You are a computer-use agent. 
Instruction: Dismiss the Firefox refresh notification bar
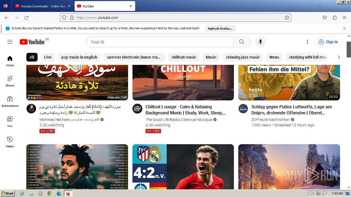coord(344,28)
